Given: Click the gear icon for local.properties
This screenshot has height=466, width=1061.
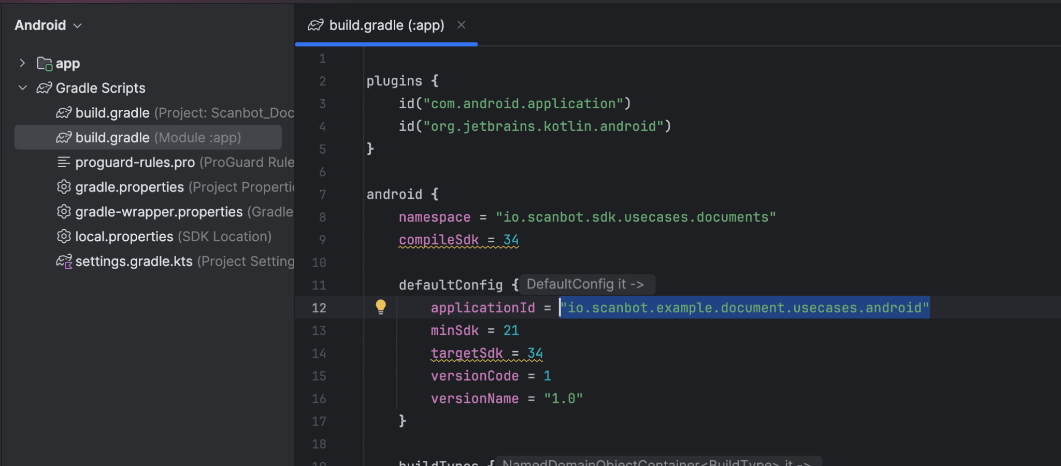Looking at the screenshot, I should 63,237.
